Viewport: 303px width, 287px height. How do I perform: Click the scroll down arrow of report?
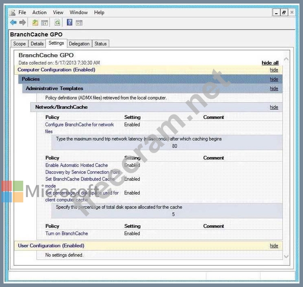click(x=286, y=256)
